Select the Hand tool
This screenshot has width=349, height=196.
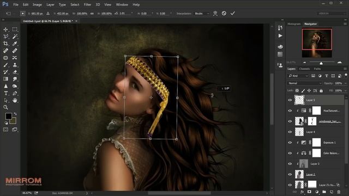(x=15, y=100)
